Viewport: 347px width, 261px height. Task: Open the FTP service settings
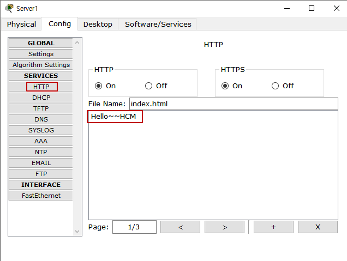[x=41, y=174]
